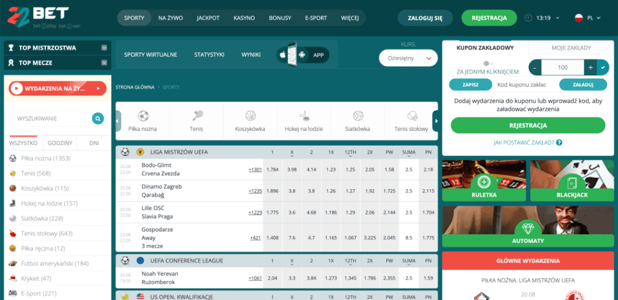The height and width of the screenshot is (300, 618).
Task: Click the play icon on Wydarzenia na żywo
Action: [x=16, y=89]
